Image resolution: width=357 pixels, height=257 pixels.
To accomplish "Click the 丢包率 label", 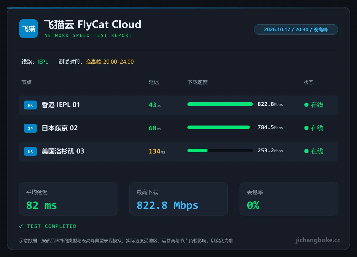I will coord(255,192).
